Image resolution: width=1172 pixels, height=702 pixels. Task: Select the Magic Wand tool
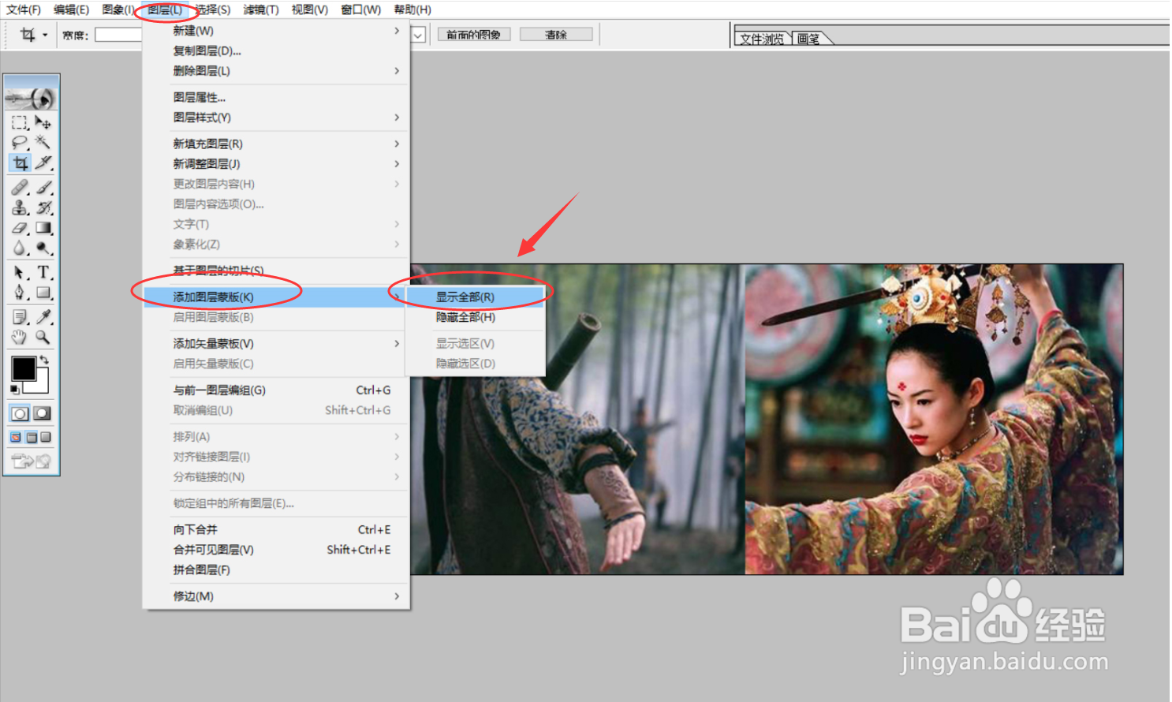pyautogui.click(x=43, y=143)
